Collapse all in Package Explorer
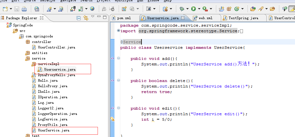The width and height of the screenshot is (295, 137). pyautogui.click(x=79, y=18)
